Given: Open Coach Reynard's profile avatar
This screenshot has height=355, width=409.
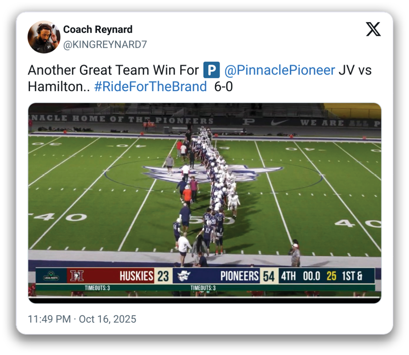Looking at the screenshot, I should coord(44,37).
